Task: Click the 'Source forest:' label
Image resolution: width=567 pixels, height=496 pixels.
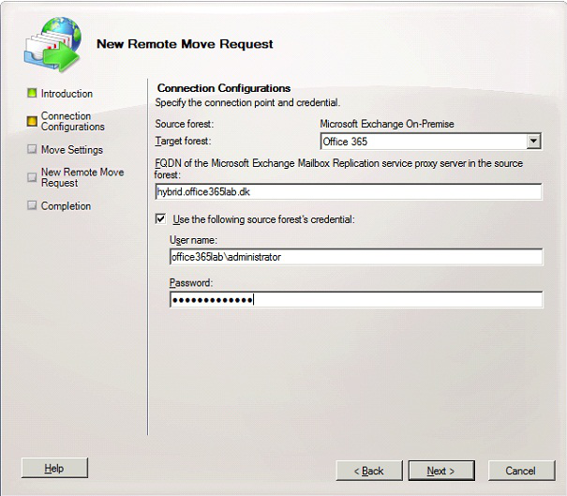Action: point(185,124)
